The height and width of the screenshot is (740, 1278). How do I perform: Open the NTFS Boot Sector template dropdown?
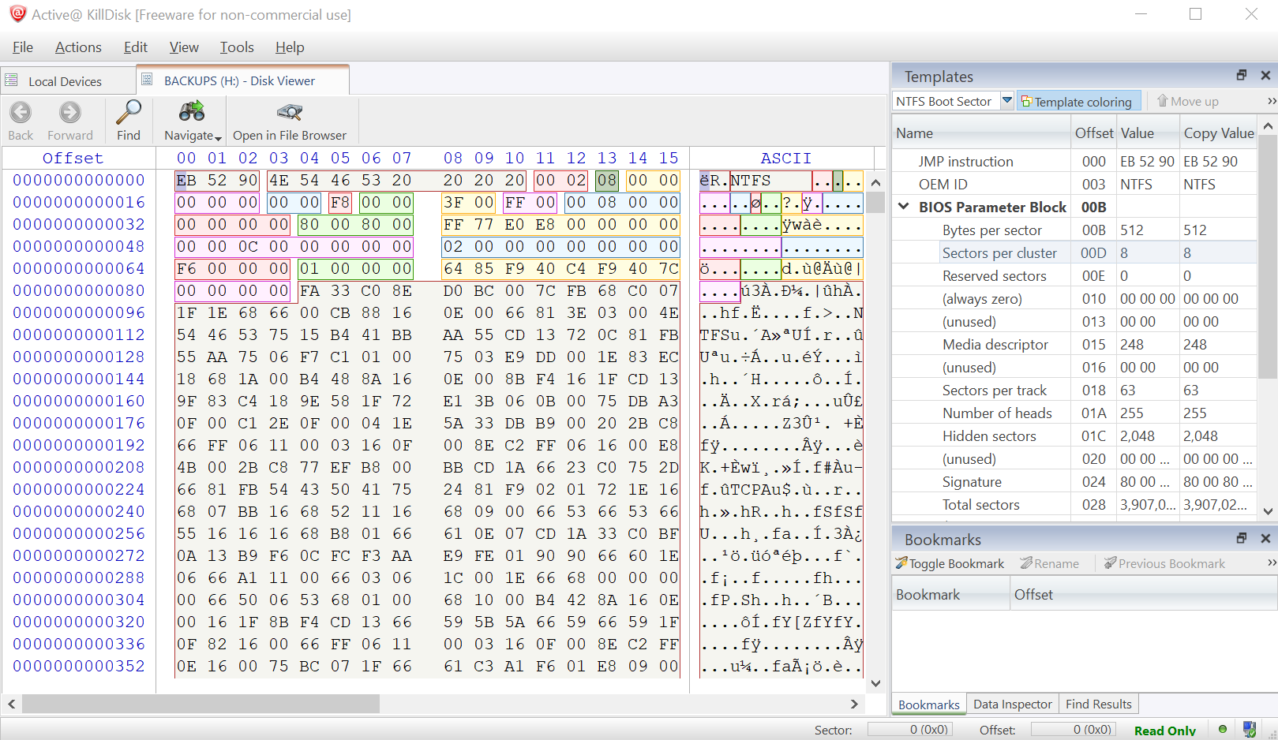click(x=1007, y=101)
